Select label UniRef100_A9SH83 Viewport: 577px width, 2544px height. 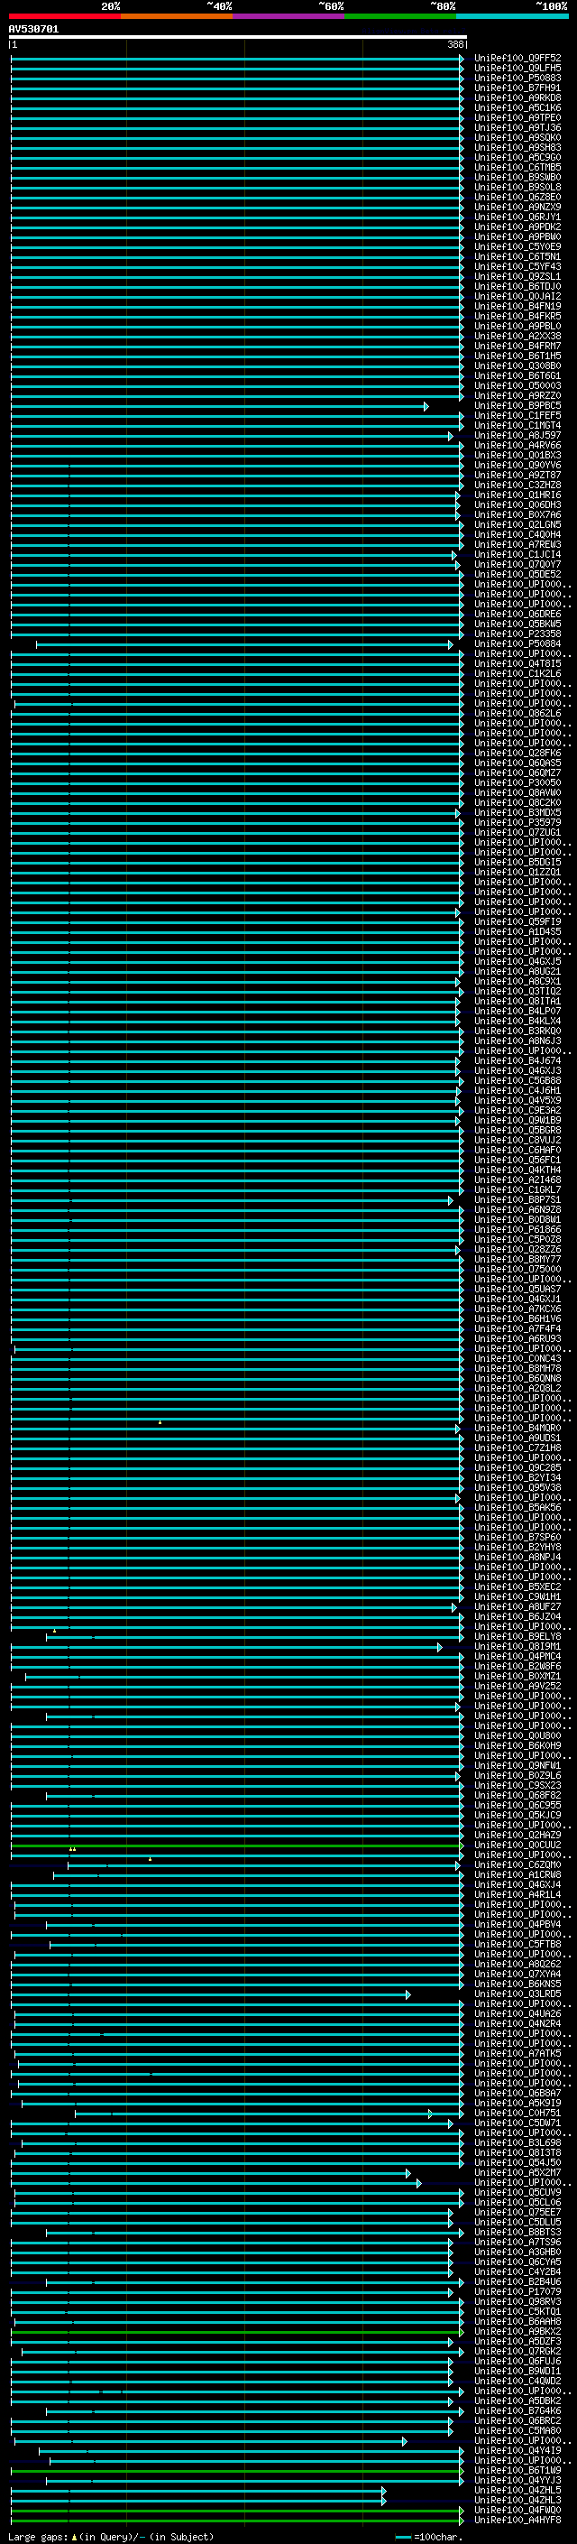(517, 147)
